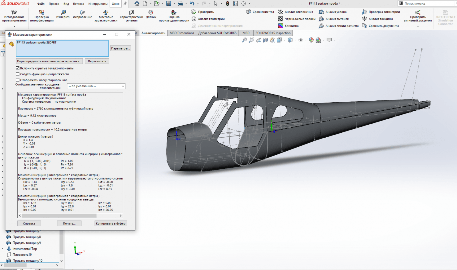
Task: Expand Проверить активный документ dropdown arrow
Action: click(x=418, y=26)
